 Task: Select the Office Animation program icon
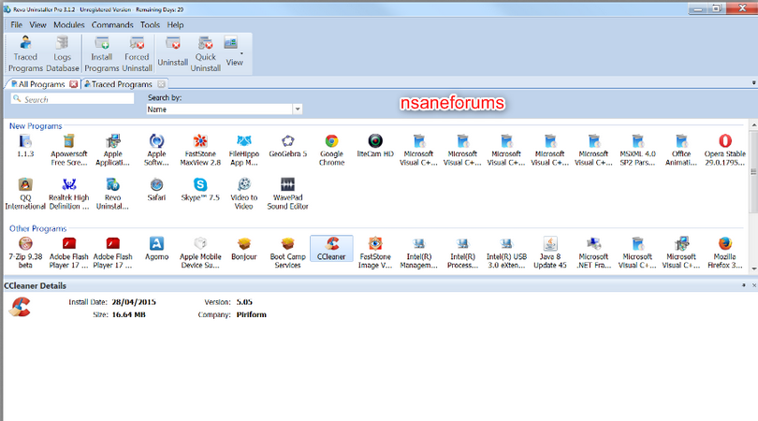point(681,151)
